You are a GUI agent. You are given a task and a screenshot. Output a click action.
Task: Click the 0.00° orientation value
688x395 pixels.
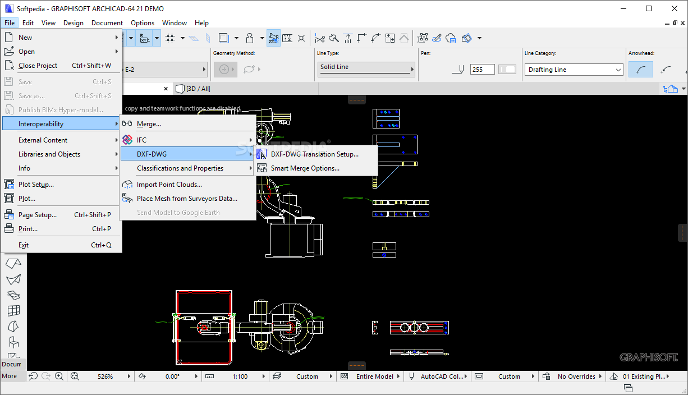click(172, 376)
